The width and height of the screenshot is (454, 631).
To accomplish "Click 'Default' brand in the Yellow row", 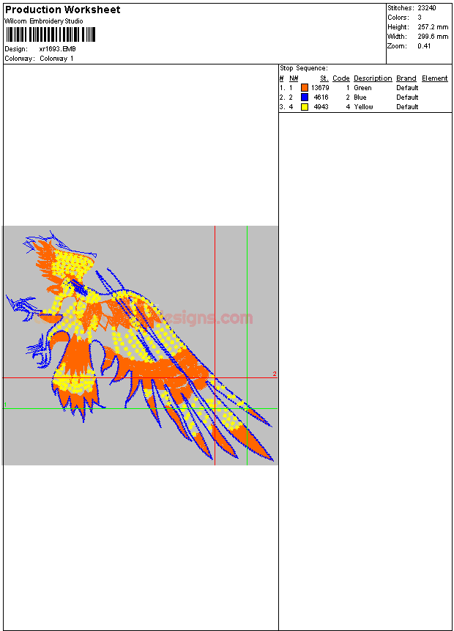I will click(407, 107).
